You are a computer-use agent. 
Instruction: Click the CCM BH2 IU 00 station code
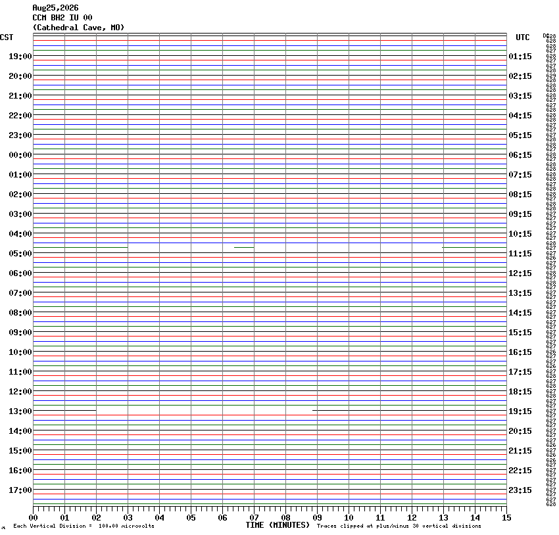62,18
